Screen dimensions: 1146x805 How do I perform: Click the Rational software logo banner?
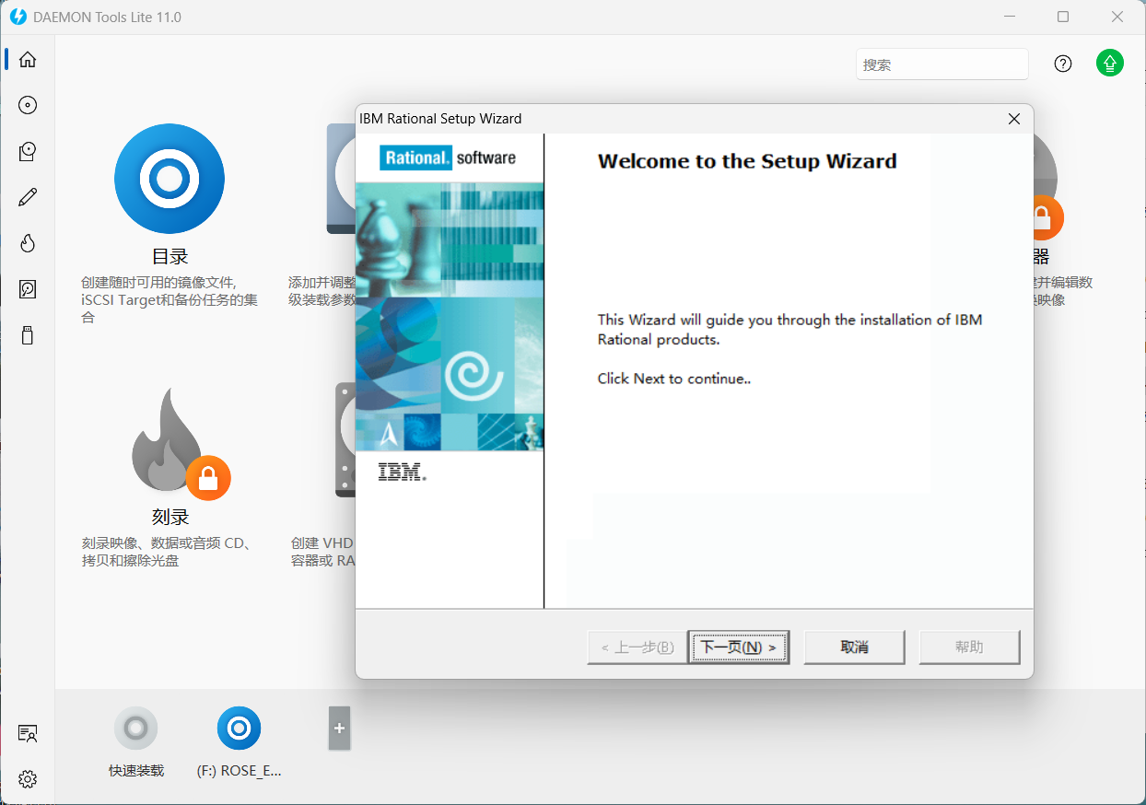(448, 157)
